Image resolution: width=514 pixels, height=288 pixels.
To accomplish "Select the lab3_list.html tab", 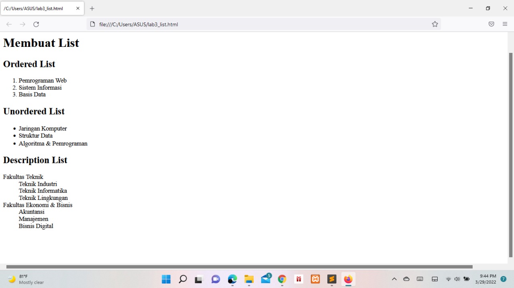I will pos(42,8).
